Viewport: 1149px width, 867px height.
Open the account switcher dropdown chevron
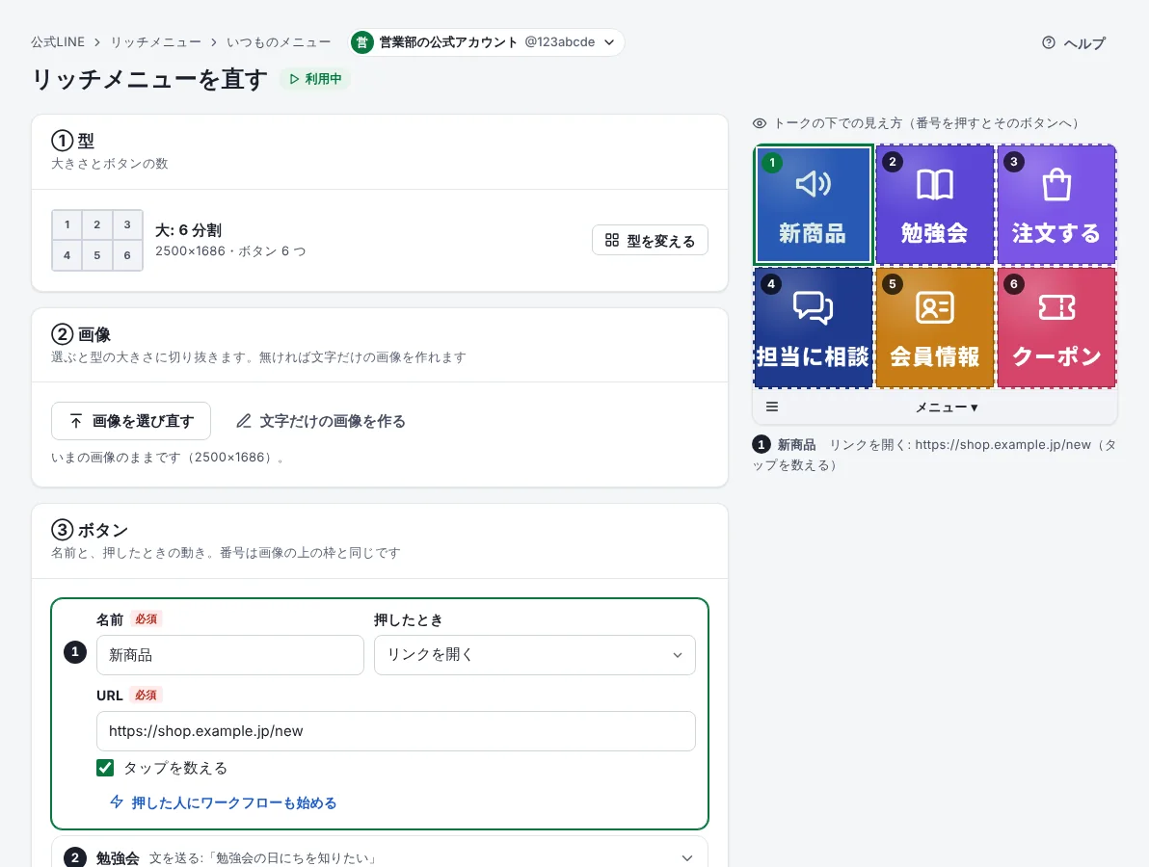pyautogui.click(x=609, y=42)
